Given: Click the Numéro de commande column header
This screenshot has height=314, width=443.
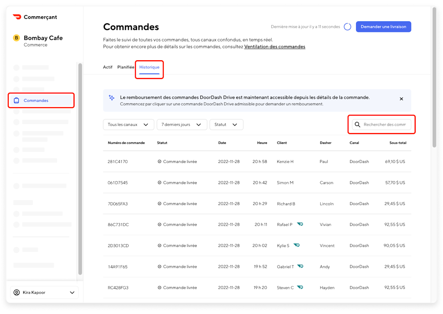Looking at the screenshot, I should pos(126,143).
